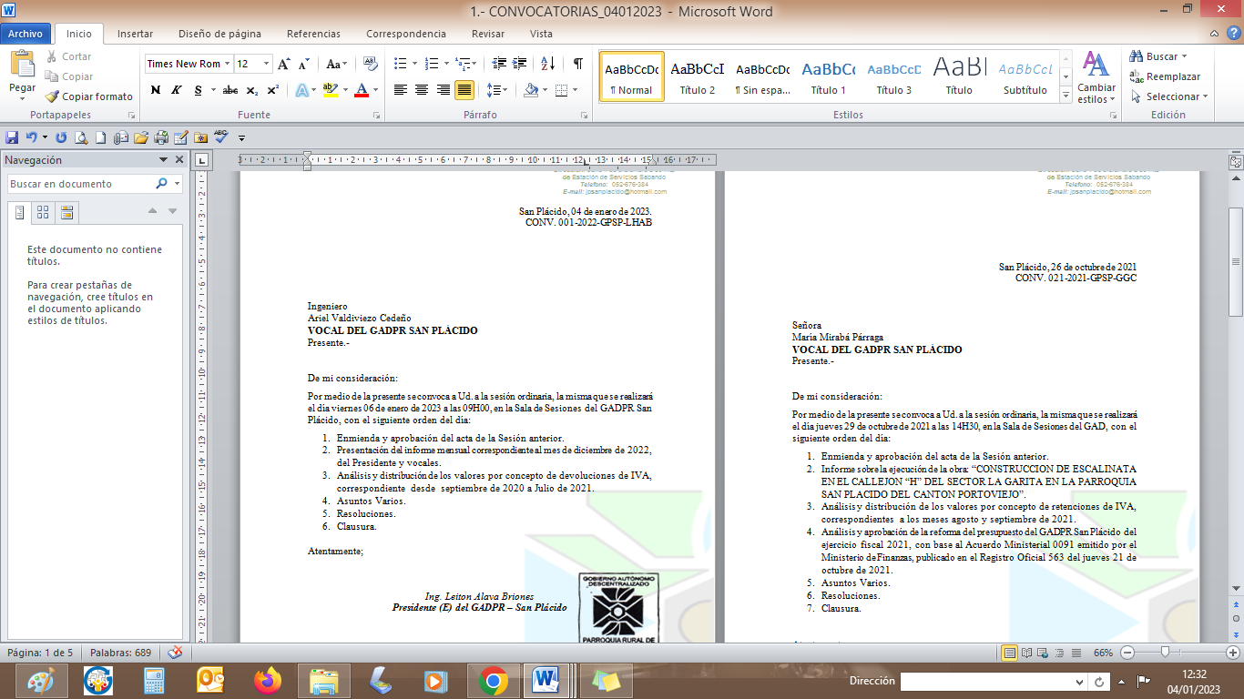Toggle italic (K) formatting
Viewport: 1244px width, 699px height.
(x=176, y=90)
